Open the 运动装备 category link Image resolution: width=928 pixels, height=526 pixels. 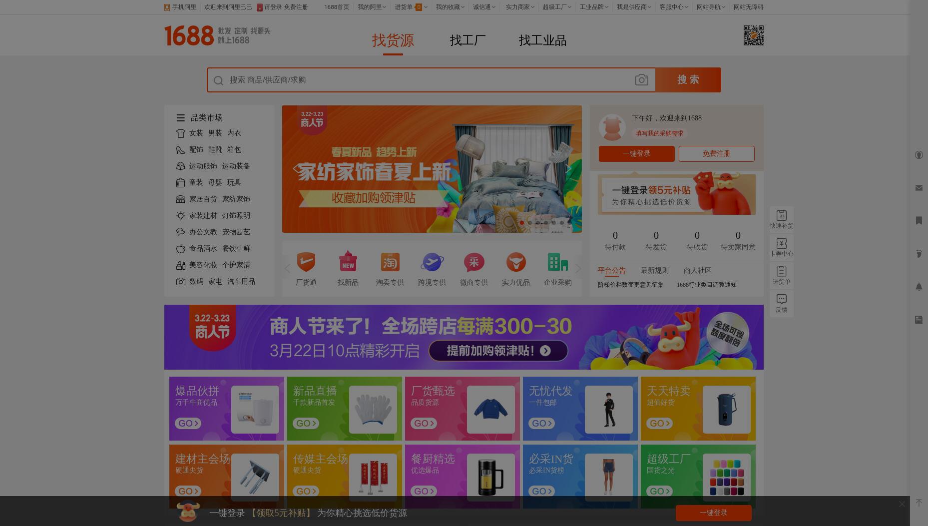pyautogui.click(x=236, y=166)
